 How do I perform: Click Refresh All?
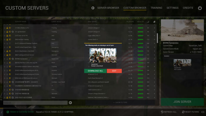[x=169, y=112]
